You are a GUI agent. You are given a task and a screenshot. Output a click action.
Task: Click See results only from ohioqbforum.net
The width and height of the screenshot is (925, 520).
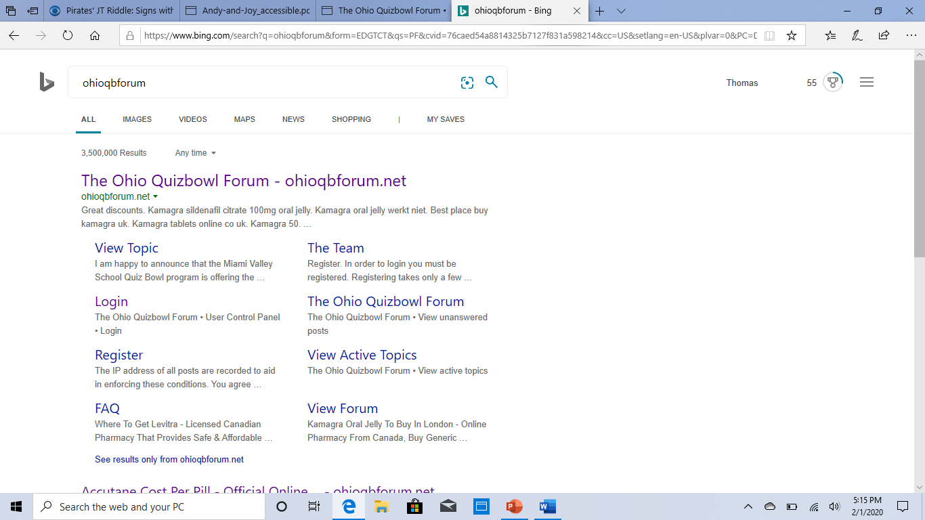click(169, 459)
